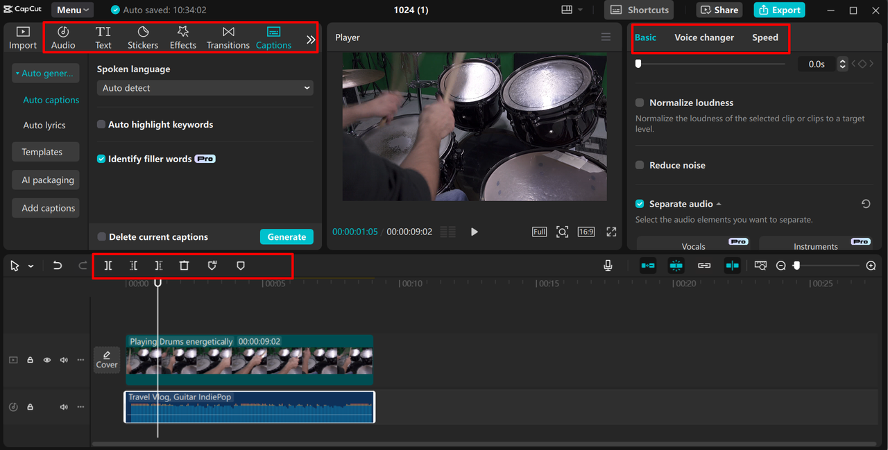Toggle main track magnet in timeline toolbar
Image resolution: width=888 pixels, height=450 pixels.
coord(648,266)
